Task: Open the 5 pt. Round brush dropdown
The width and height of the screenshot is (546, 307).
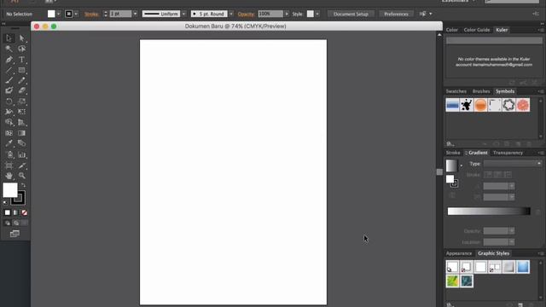Action: click(x=231, y=14)
